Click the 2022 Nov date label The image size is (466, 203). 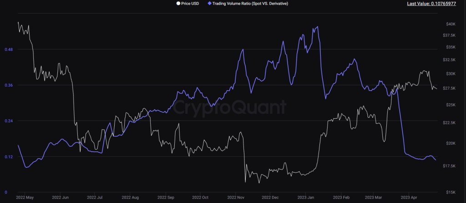[236, 197]
